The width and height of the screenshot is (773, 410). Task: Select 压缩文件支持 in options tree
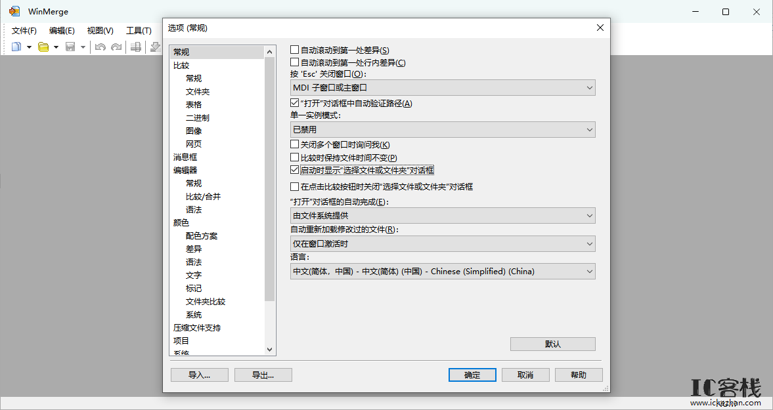(x=197, y=328)
